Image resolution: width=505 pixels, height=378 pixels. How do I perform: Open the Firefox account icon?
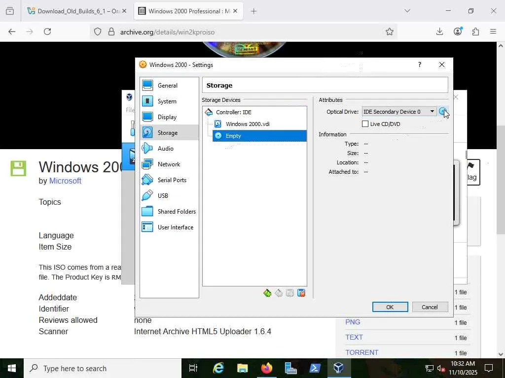pos(458,31)
